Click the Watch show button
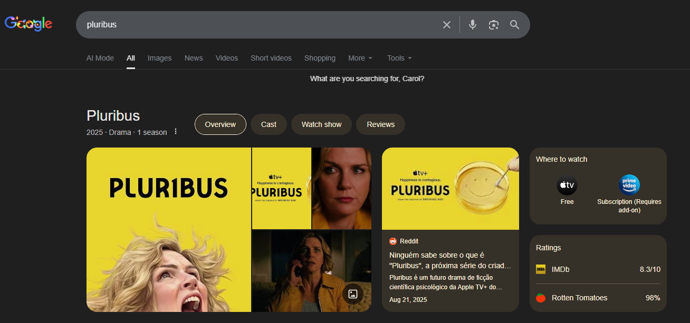This screenshot has width=690, height=323. [321, 124]
